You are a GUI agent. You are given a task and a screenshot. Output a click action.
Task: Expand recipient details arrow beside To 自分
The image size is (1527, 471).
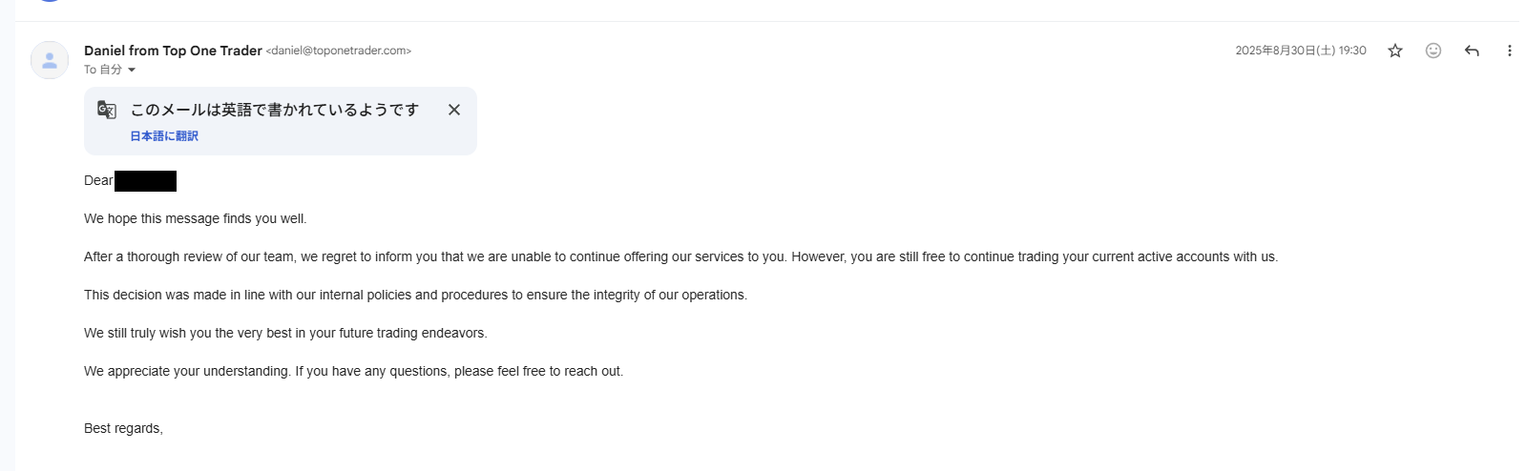(x=132, y=70)
